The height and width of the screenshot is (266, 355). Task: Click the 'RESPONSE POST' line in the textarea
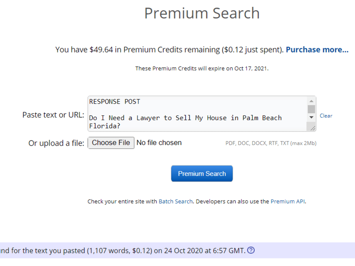click(115, 101)
